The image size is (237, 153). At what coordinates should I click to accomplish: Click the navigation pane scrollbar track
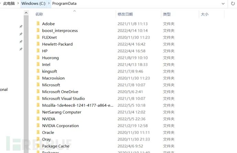[x=26, y=84]
